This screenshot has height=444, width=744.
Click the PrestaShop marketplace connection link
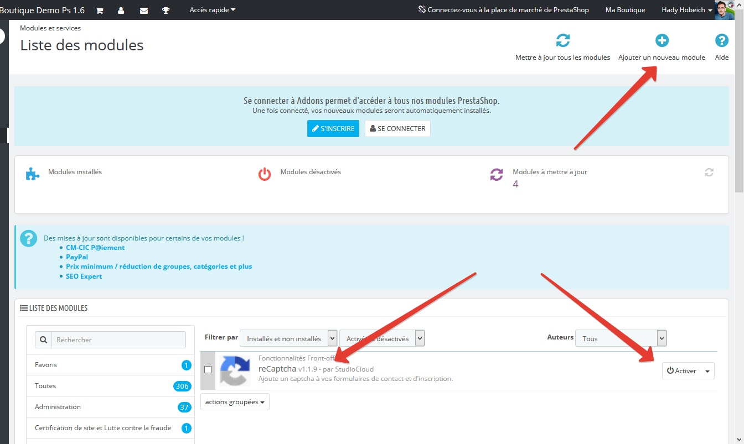[x=504, y=10]
